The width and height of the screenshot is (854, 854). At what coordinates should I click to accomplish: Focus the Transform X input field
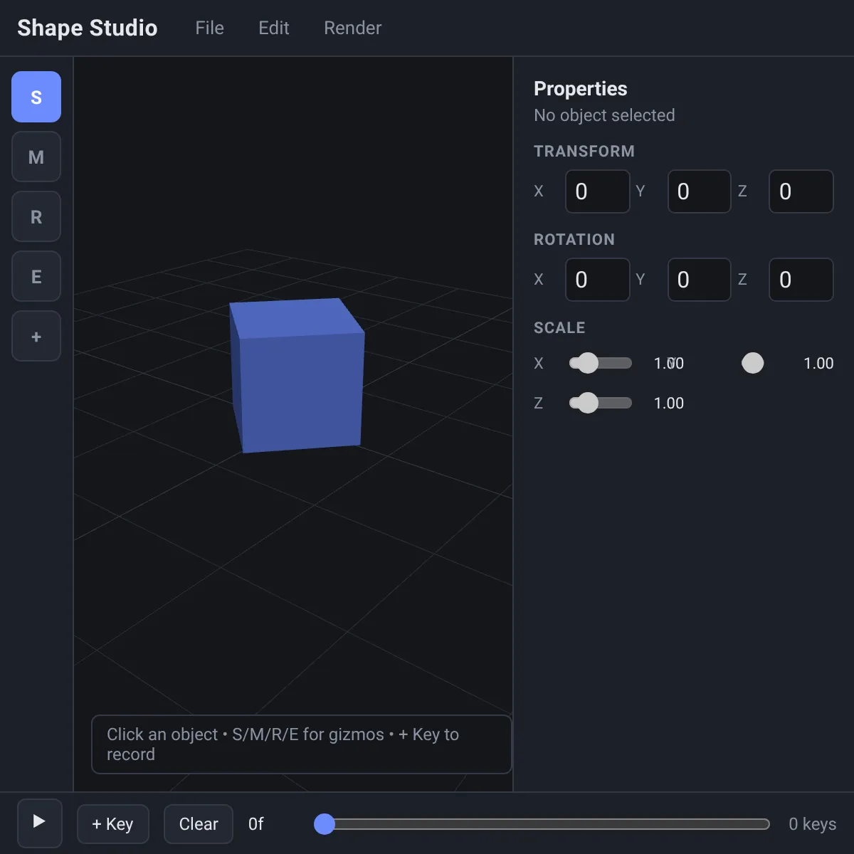(598, 191)
